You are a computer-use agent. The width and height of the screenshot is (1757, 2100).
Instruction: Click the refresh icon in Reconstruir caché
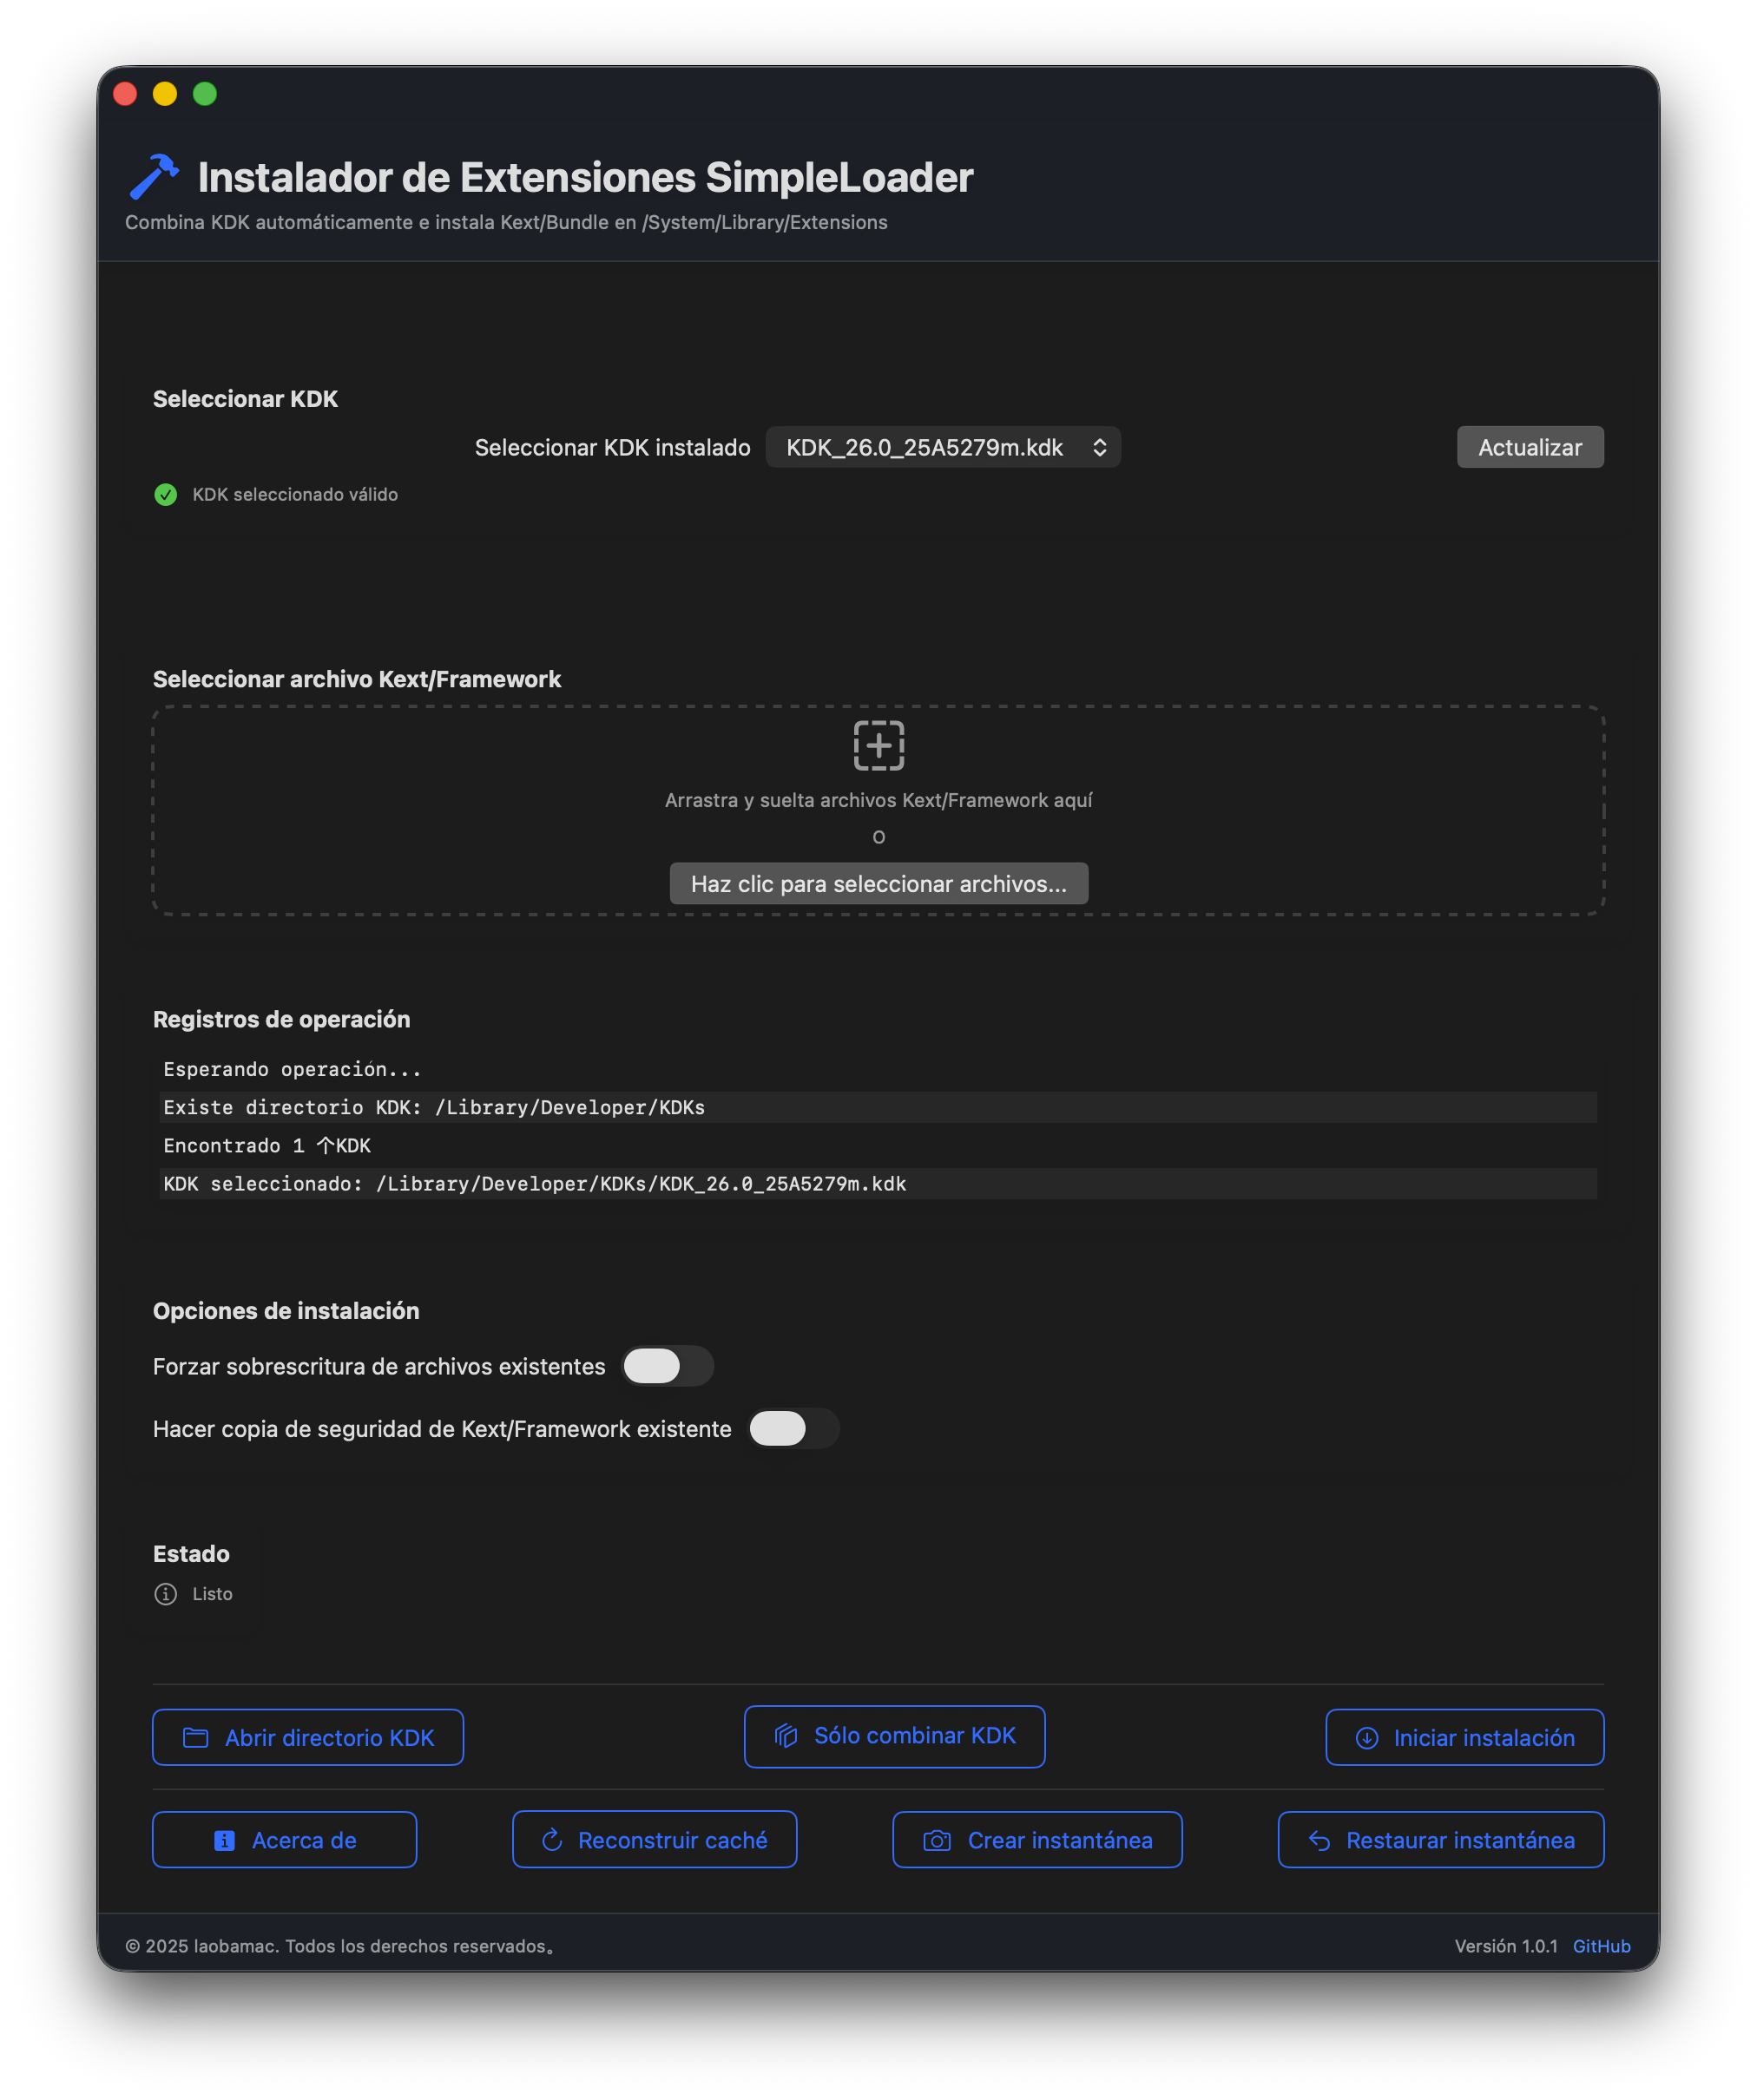coord(552,1839)
